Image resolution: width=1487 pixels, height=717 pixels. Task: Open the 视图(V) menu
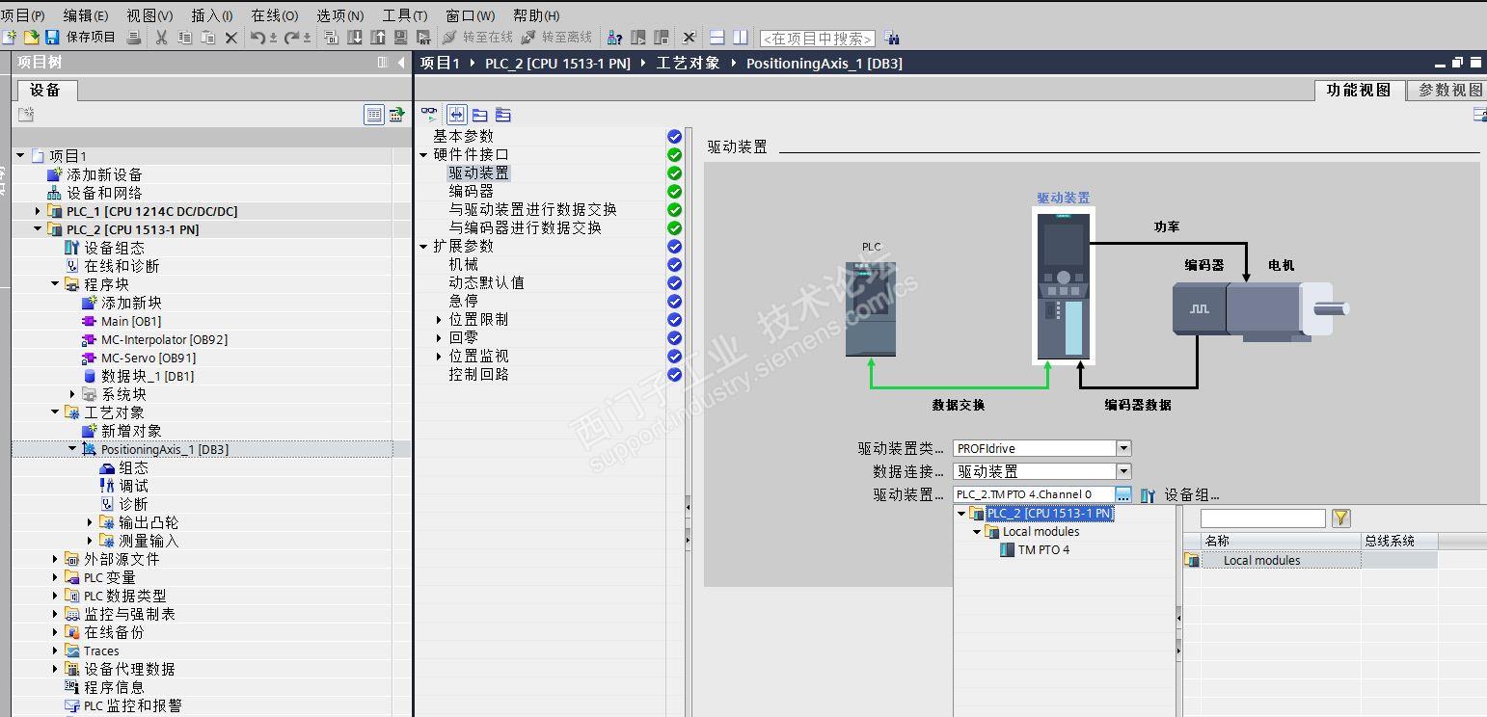click(149, 15)
